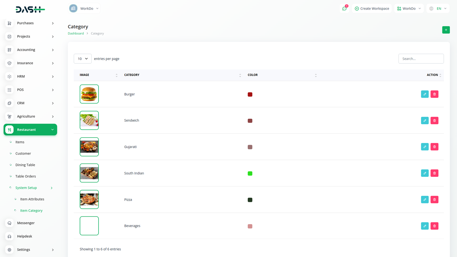Image resolution: width=457 pixels, height=257 pixels.
Task: Open the EN language dropdown
Action: [438, 9]
